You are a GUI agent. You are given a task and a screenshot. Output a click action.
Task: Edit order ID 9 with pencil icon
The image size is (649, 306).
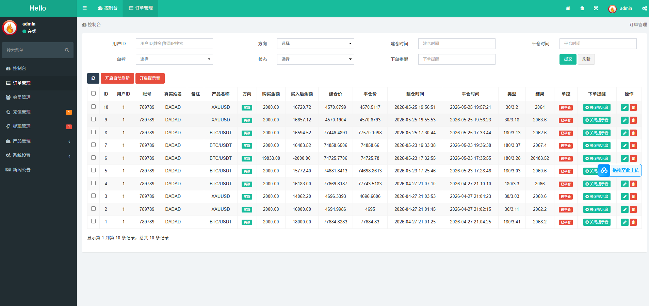coord(625,120)
